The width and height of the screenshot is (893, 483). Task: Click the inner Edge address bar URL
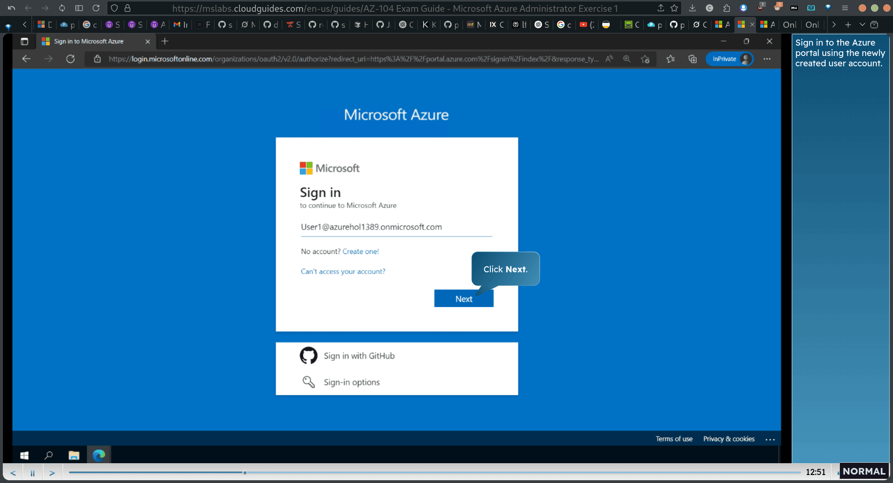[x=353, y=59]
